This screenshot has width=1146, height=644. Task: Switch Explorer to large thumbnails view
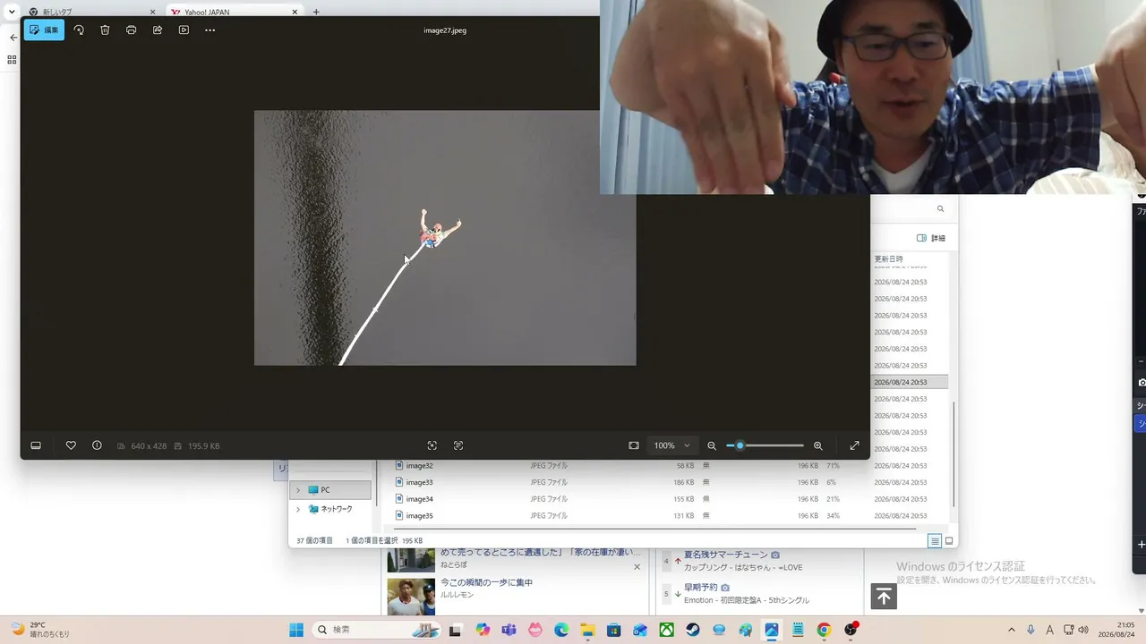click(x=949, y=541)
